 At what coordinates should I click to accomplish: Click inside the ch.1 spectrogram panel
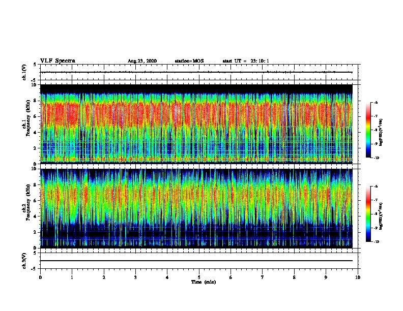click(x=196, y=124)
